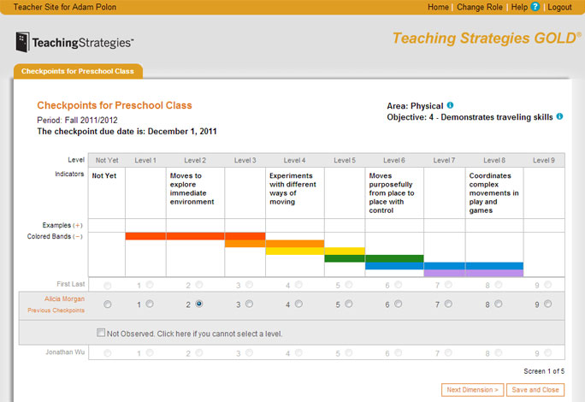Click the red colored band under Level 2
Image resolution: width=585 pixels, height=402 pixels.
click(x=195, y=236)
